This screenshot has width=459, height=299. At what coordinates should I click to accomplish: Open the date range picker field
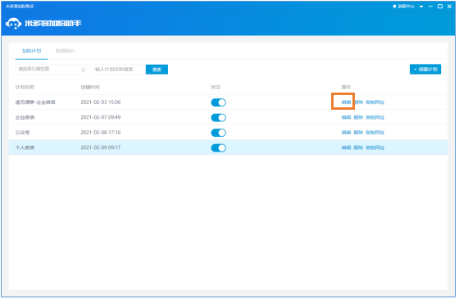(51, 70)
